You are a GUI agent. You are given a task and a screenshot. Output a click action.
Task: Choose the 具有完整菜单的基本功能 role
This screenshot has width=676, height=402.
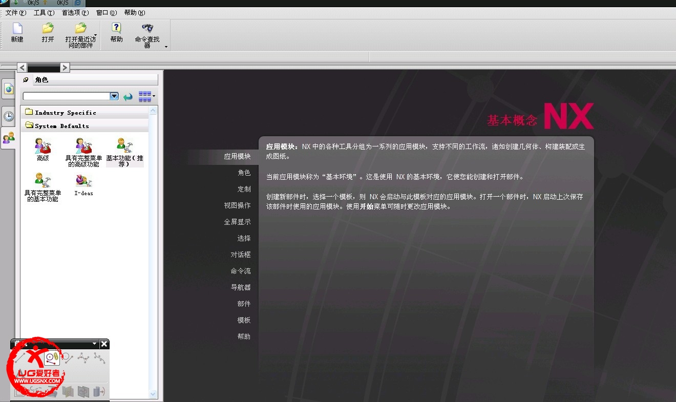pyautogui.click(x=43, y=187)
